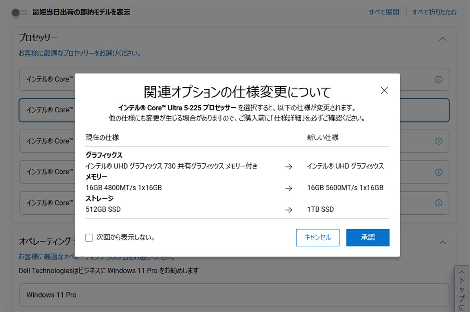Check the 次回から表示しない checkbox
This screenshot has width=470, height=312.
click(89, 237)
